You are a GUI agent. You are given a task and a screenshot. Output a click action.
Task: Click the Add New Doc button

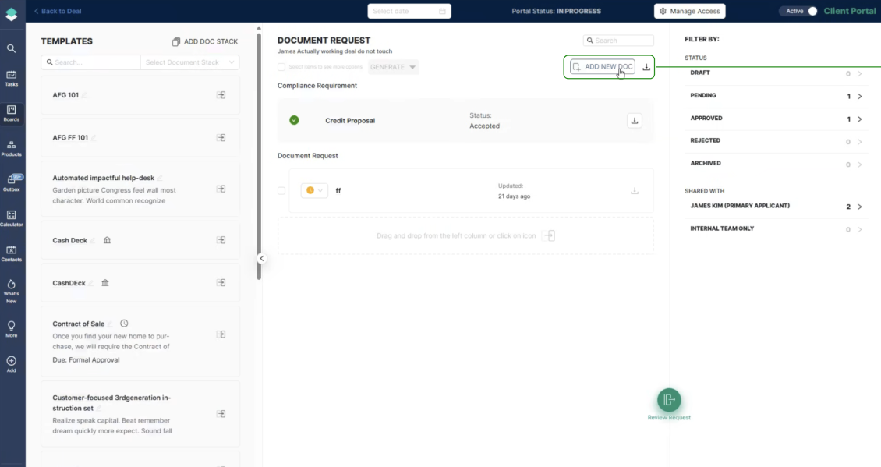pyautogui.click(x=603, y=67)
